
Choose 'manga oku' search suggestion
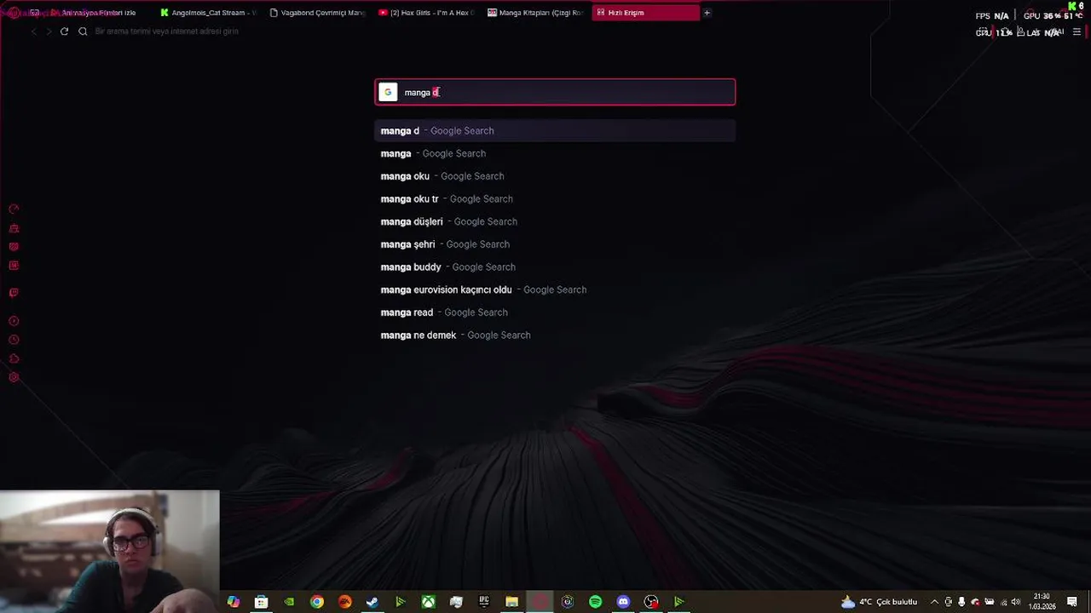tap(555, 176)
